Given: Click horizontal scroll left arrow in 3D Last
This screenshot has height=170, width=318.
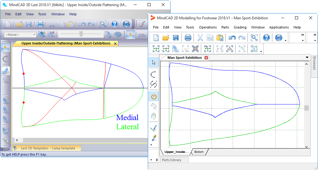Looking at the screenshot, I should point(17,140).
